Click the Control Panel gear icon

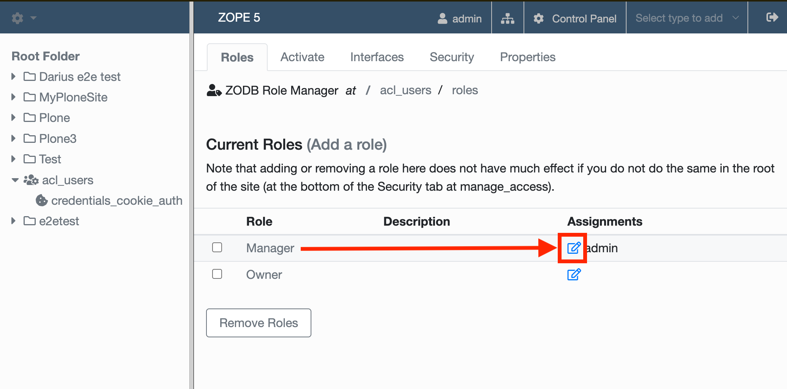[538, 18]
